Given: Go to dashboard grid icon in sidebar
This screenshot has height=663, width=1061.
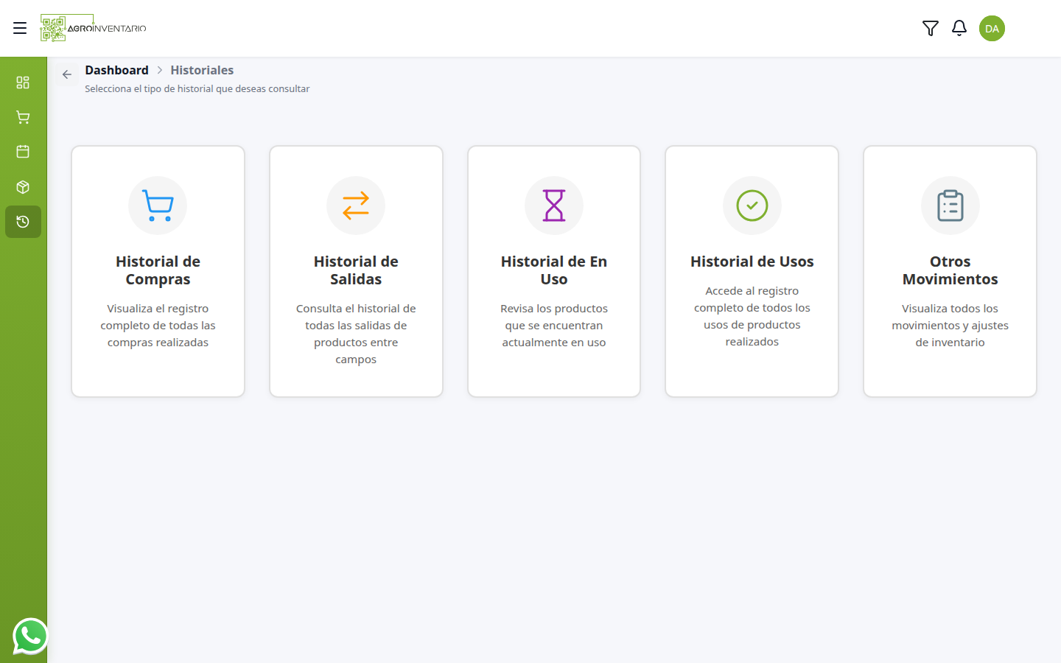Looking at the screenshot, I should coord(23,83).
